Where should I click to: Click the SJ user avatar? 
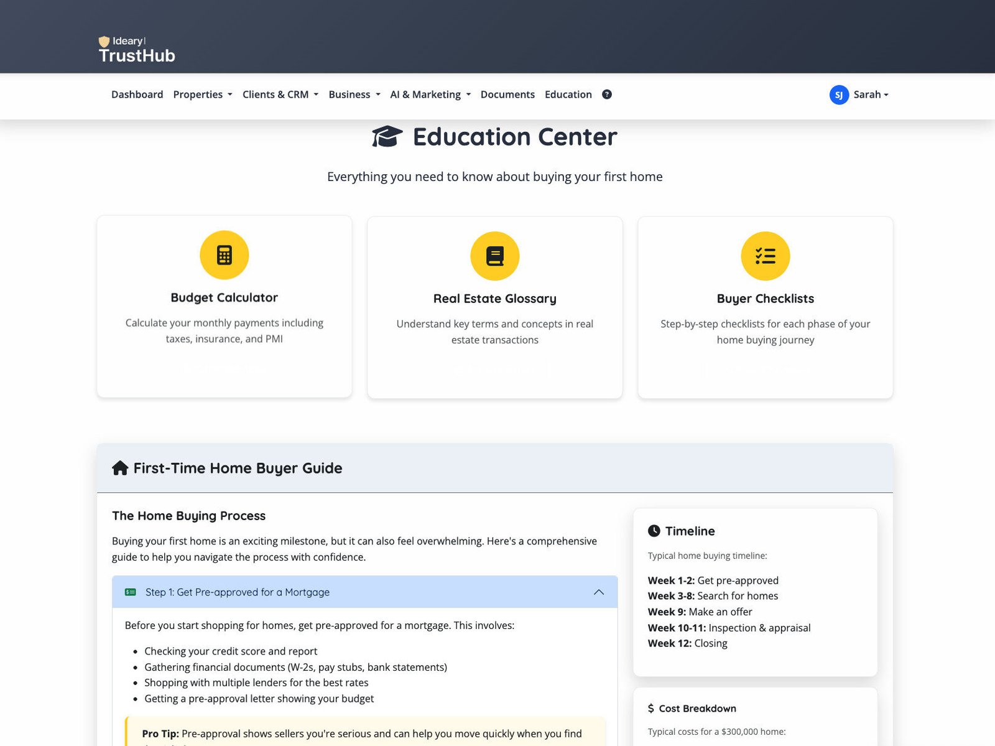(839, 95)
